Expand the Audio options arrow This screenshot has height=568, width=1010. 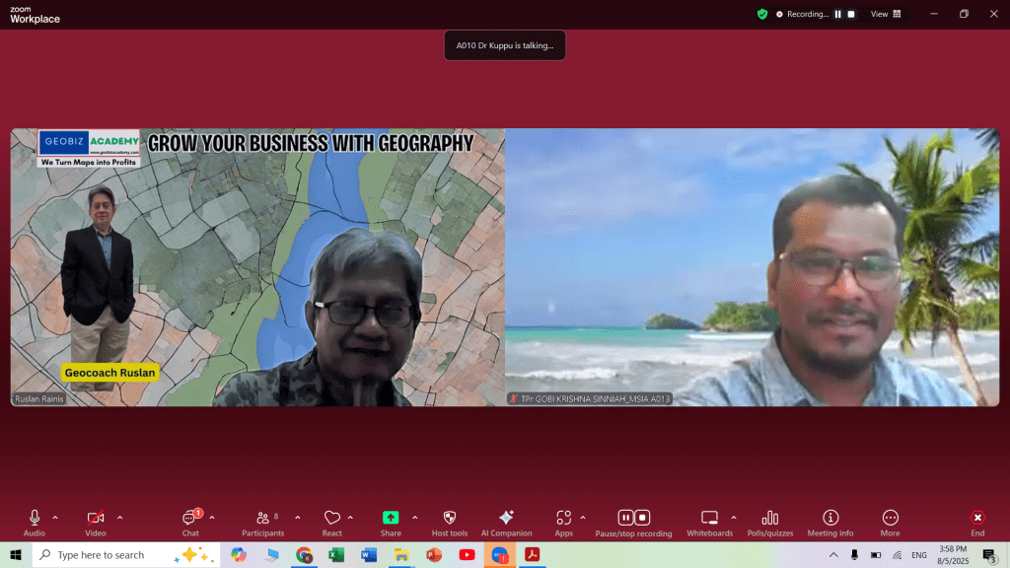tap(55, 517)
